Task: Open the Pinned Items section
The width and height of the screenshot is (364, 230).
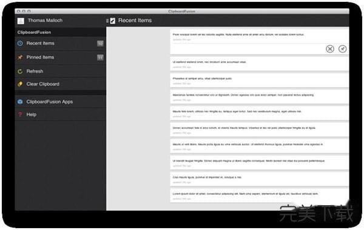Action: coord(60,57)
